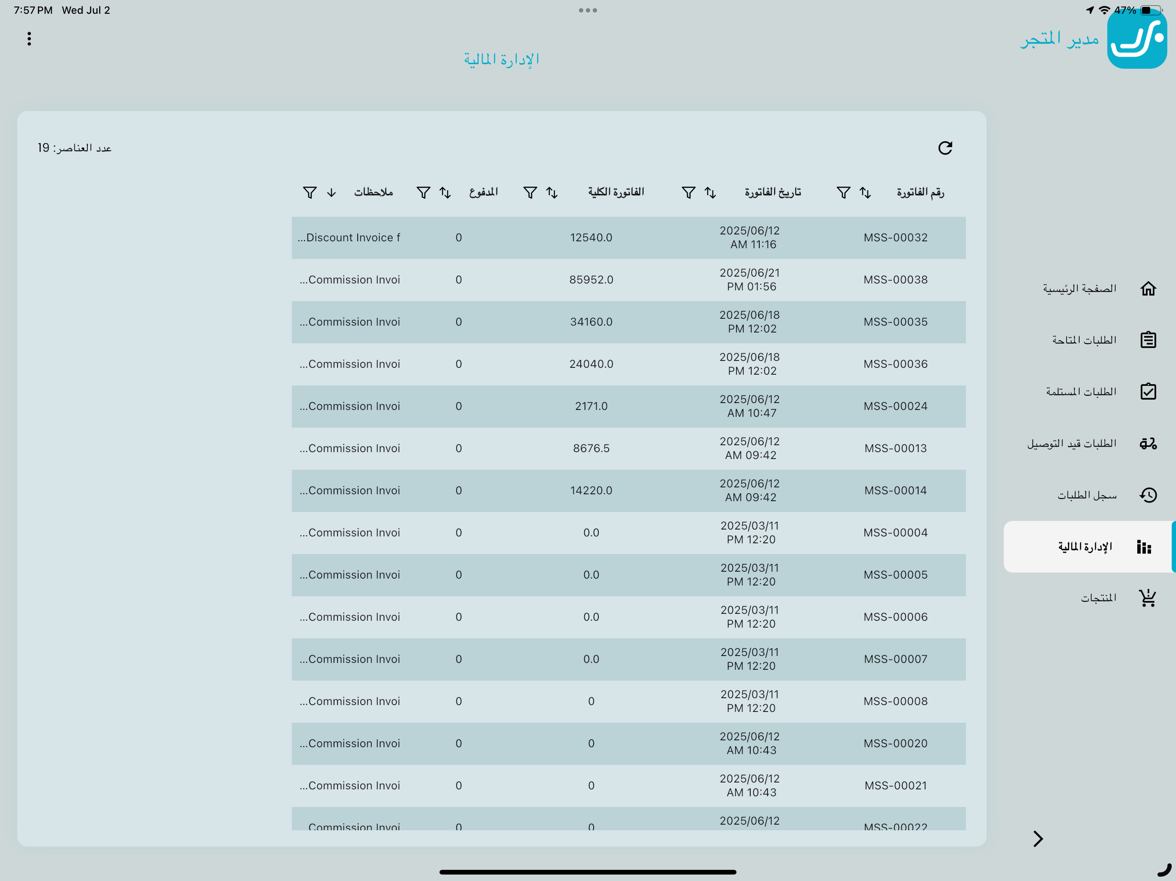Tap the battery indicator in status bar
Screen dimensions: 1176x881
click(1151, 10)
